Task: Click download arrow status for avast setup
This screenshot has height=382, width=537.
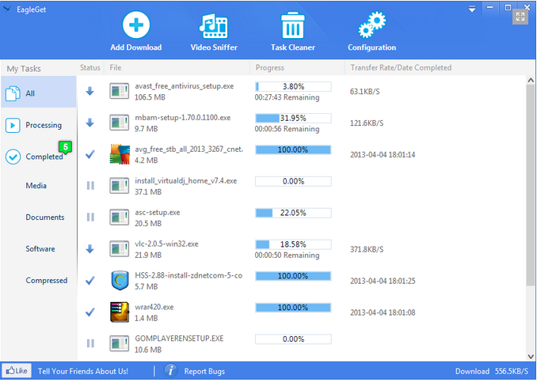Action: pyautogui.click(x=89, y=91)
